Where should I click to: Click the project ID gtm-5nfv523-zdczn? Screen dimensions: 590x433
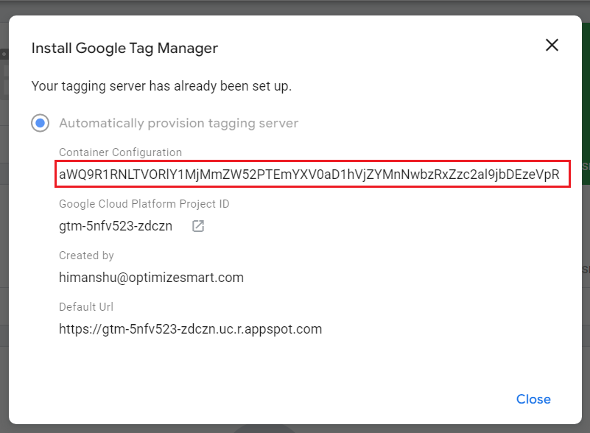[116, 226]
